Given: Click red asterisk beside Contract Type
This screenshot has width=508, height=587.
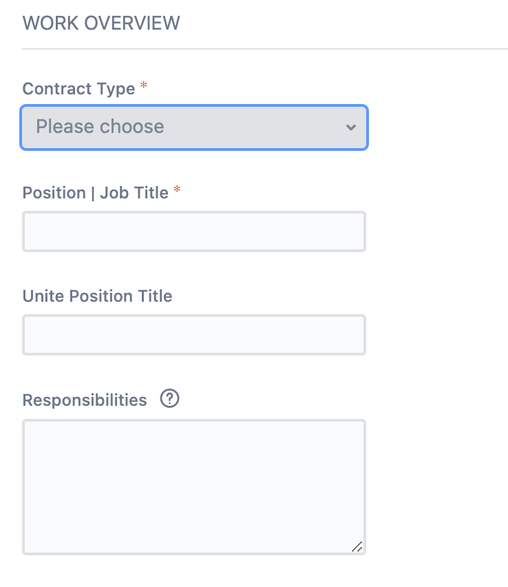Looking at the screenshot, I should [144, 85].
